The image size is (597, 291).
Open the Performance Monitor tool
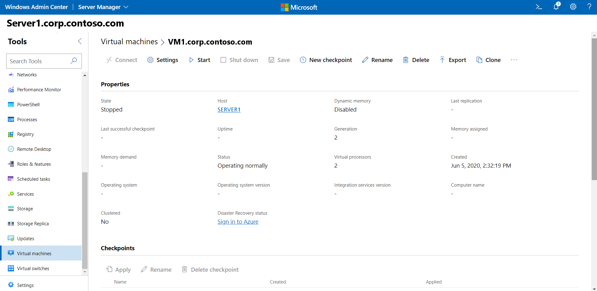click(x=39, y=89)
